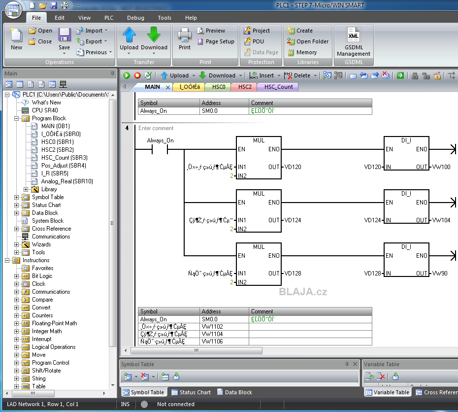Click the Status Chart icon in Main panel toolbar
The width and height of the screenshot is (458, 412).
tap(20, 85)
